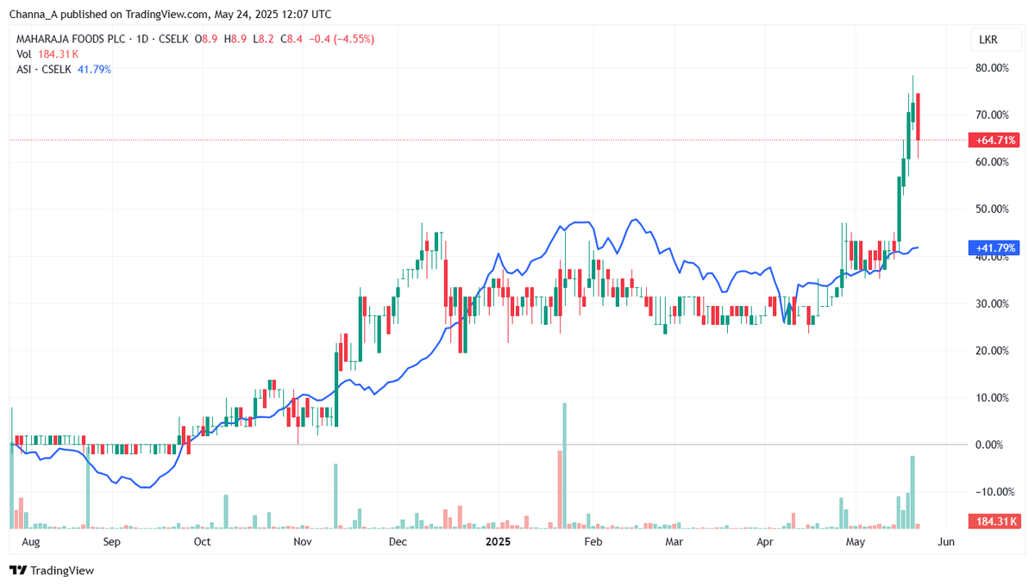Click the 50.00% axis label
Viewport: 1035px width, 586px height.
[x=993, y=209]
